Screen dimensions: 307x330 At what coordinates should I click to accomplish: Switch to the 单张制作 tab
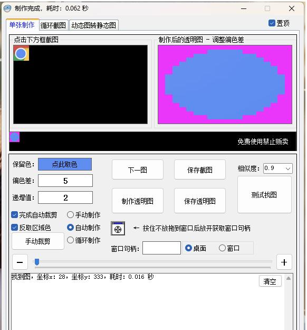click(22, 25)
